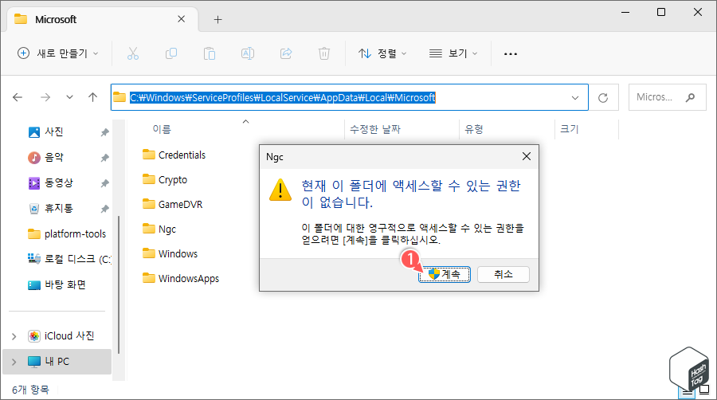Open the 정렬 (Sort) dropdown
The width and height of the screenshot is (717, 400).
point(382,53)
